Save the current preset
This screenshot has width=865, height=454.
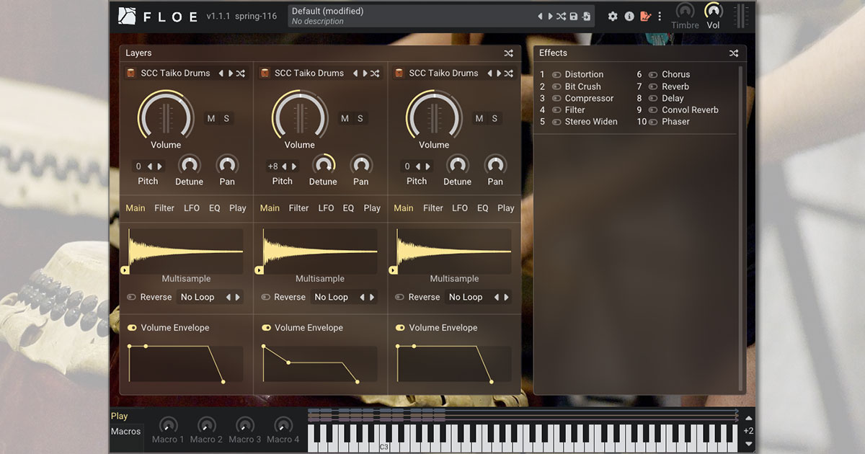574,17
